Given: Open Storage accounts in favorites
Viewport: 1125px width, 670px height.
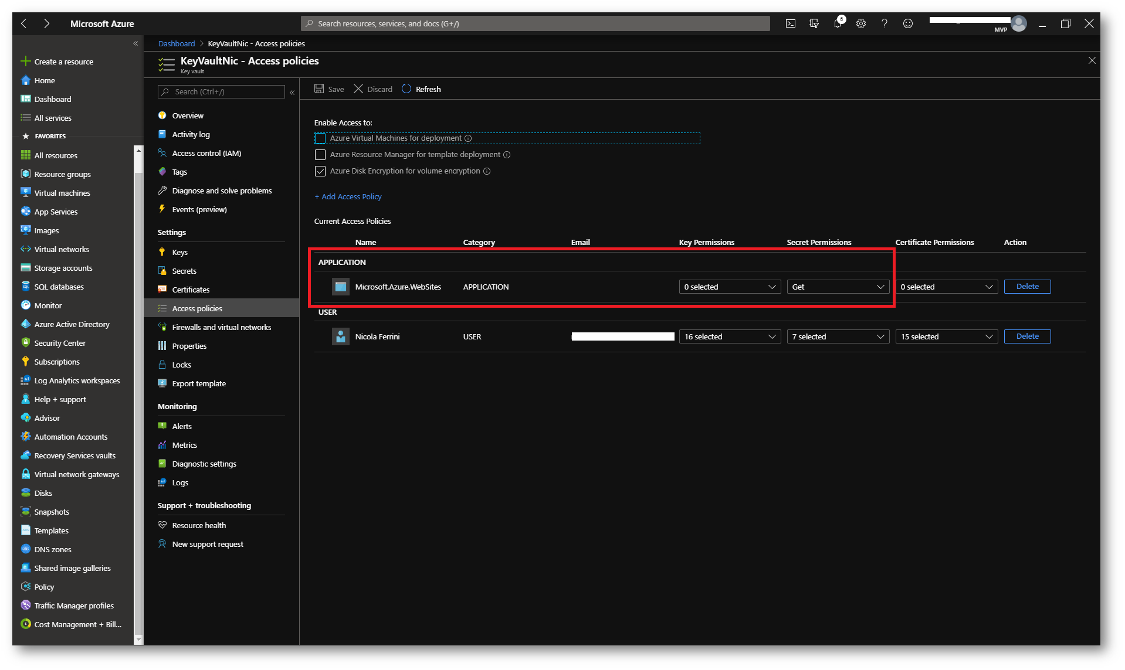Looking at the screenshot, I should tap(63, 268).
